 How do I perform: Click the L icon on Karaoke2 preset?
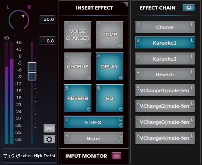(192, 56)
